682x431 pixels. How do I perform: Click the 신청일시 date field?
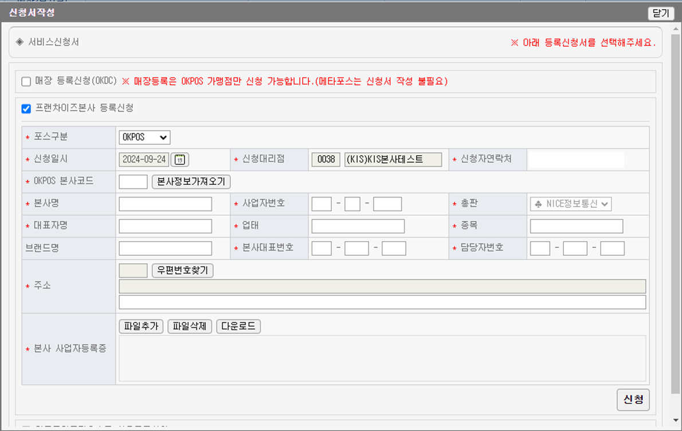(144, 160)
